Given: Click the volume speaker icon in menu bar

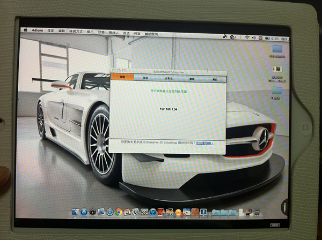Looking at the screenshot, I should tap(254, 37).
